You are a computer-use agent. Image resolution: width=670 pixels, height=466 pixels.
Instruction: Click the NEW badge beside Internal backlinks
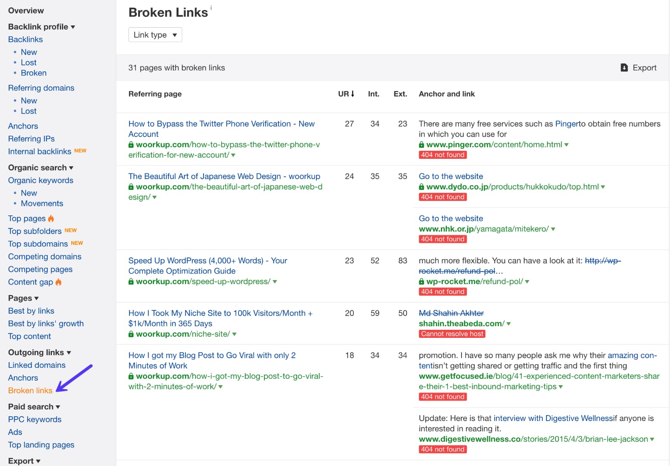[81, 150]
